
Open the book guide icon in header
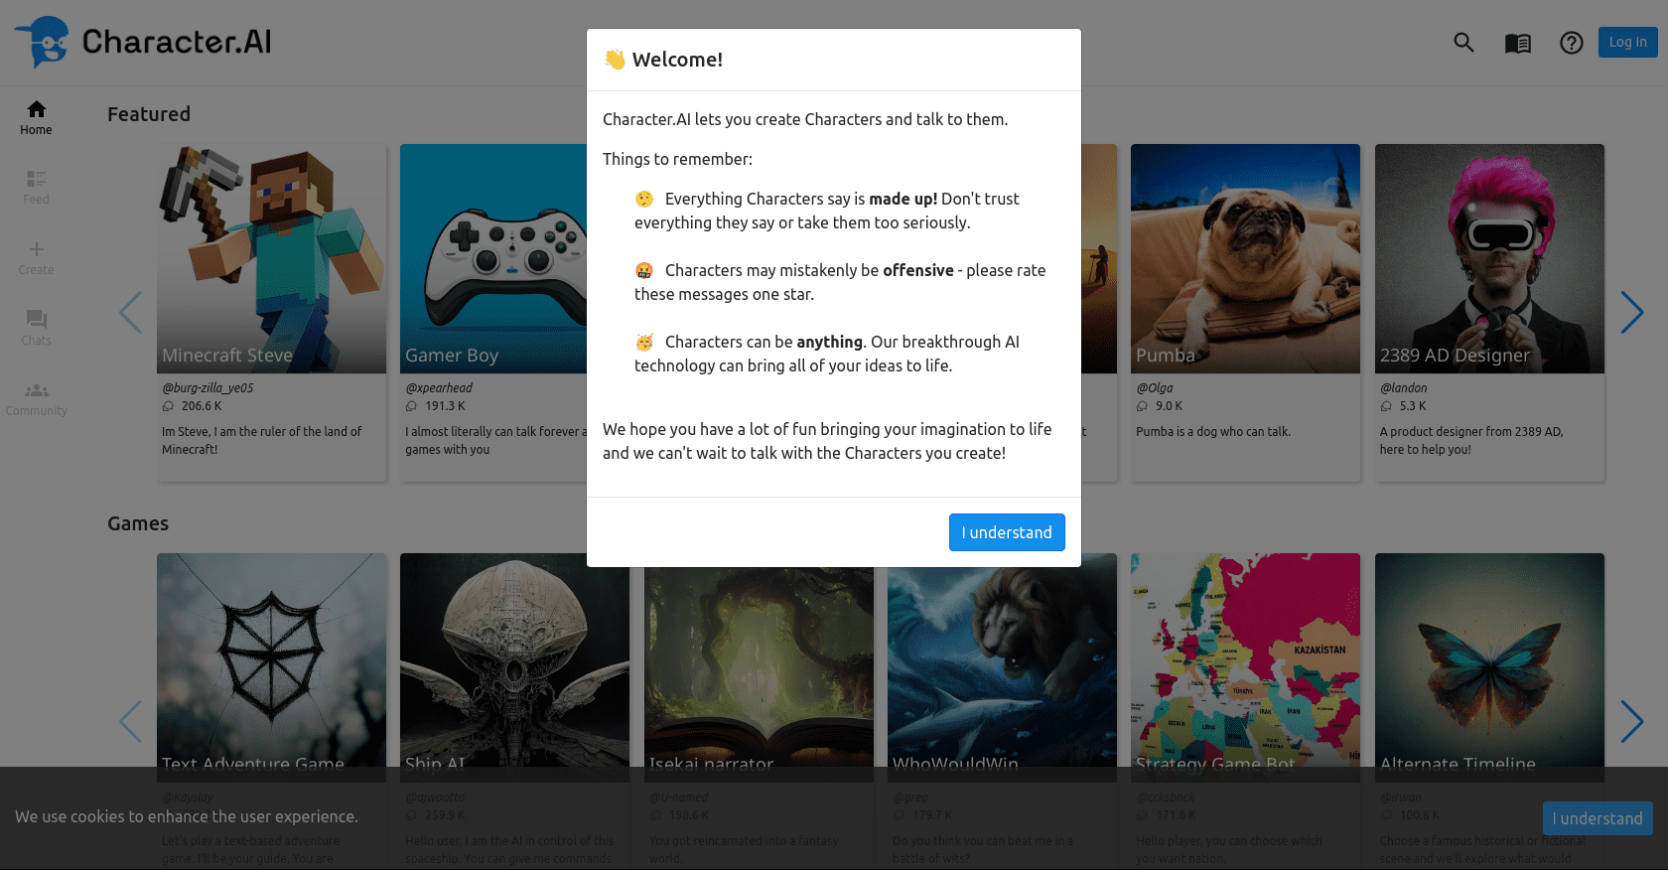coord(1517,43)
